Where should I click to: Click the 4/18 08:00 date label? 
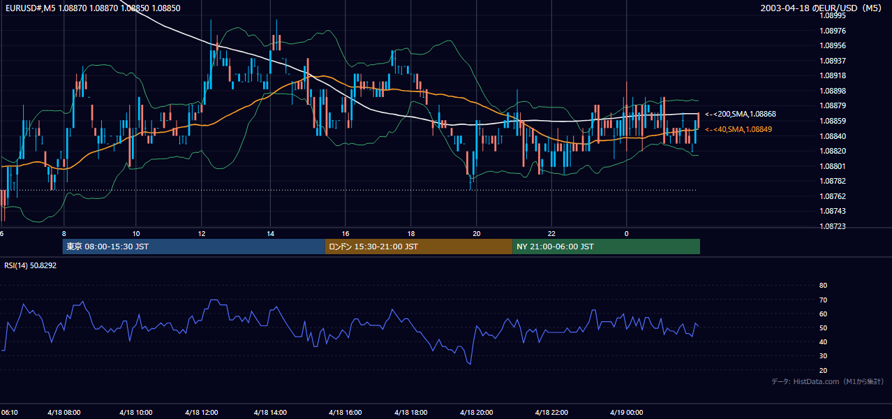tap(64, 413)
